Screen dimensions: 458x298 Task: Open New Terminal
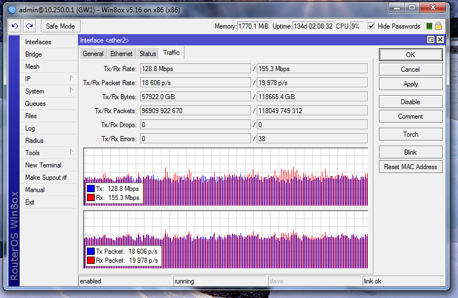[48, 165]
